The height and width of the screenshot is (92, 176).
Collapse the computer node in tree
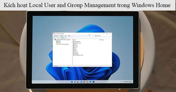[54, 40]
